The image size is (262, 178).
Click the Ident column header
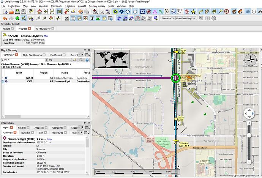tap(19, 72)
